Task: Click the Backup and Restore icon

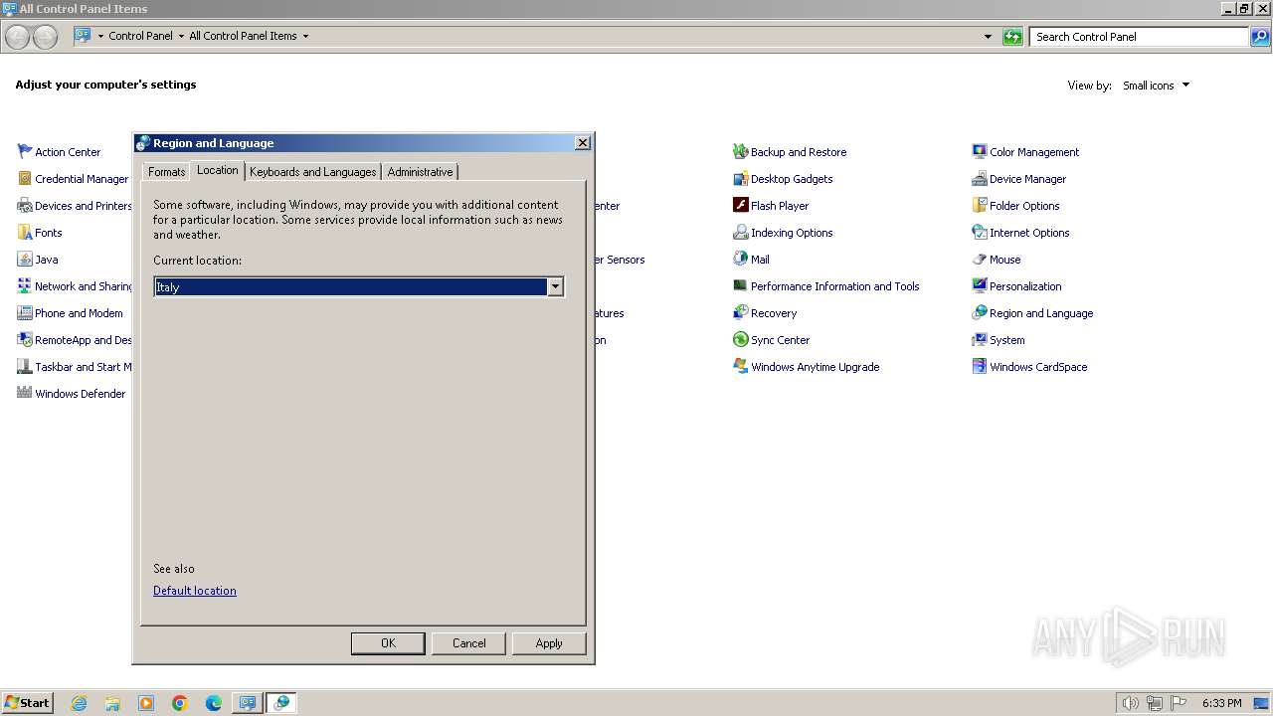Action: pyautogui.click(x=740, y=151)
